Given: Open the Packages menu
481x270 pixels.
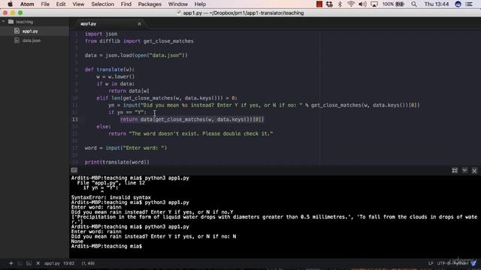Looking at the screenshot, I should point(150,4).
